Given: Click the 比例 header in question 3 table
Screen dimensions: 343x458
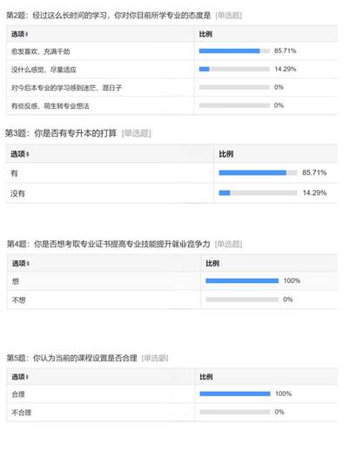Looking at the screenshot, I should click(x=226, y=154).
